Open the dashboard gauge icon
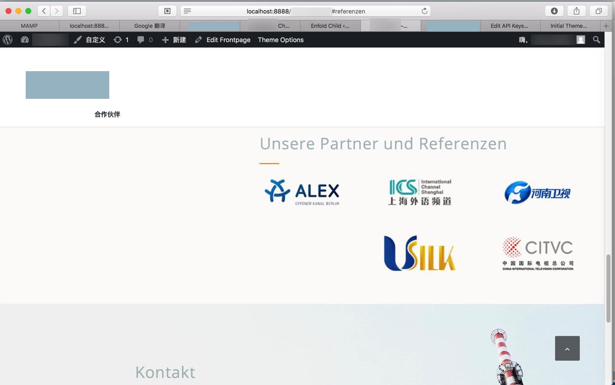The image size is (615, 385). 25,40
